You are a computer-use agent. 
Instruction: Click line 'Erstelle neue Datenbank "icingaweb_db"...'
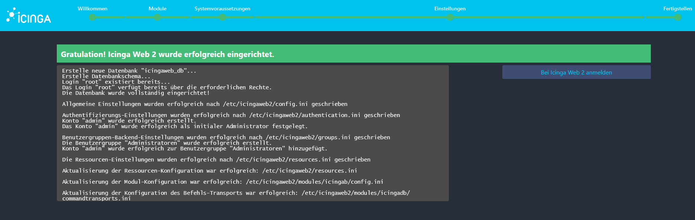129,71
